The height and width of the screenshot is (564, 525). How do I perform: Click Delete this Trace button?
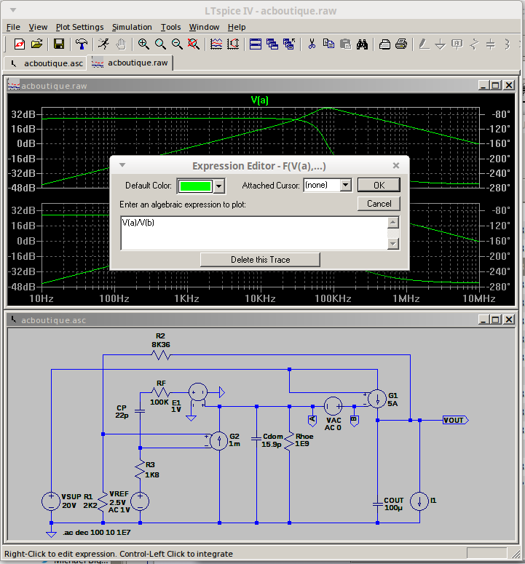pyautogui.click(x=260, y=260)
